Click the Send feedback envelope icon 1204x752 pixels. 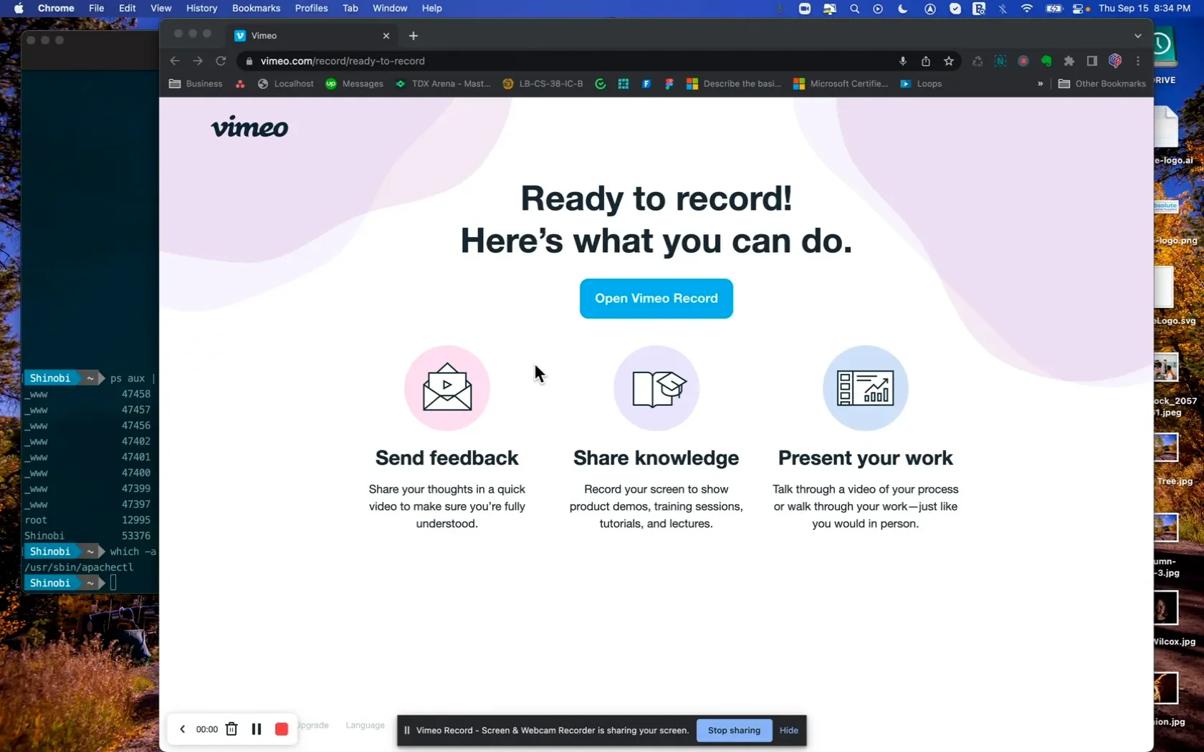pos(447,387)
